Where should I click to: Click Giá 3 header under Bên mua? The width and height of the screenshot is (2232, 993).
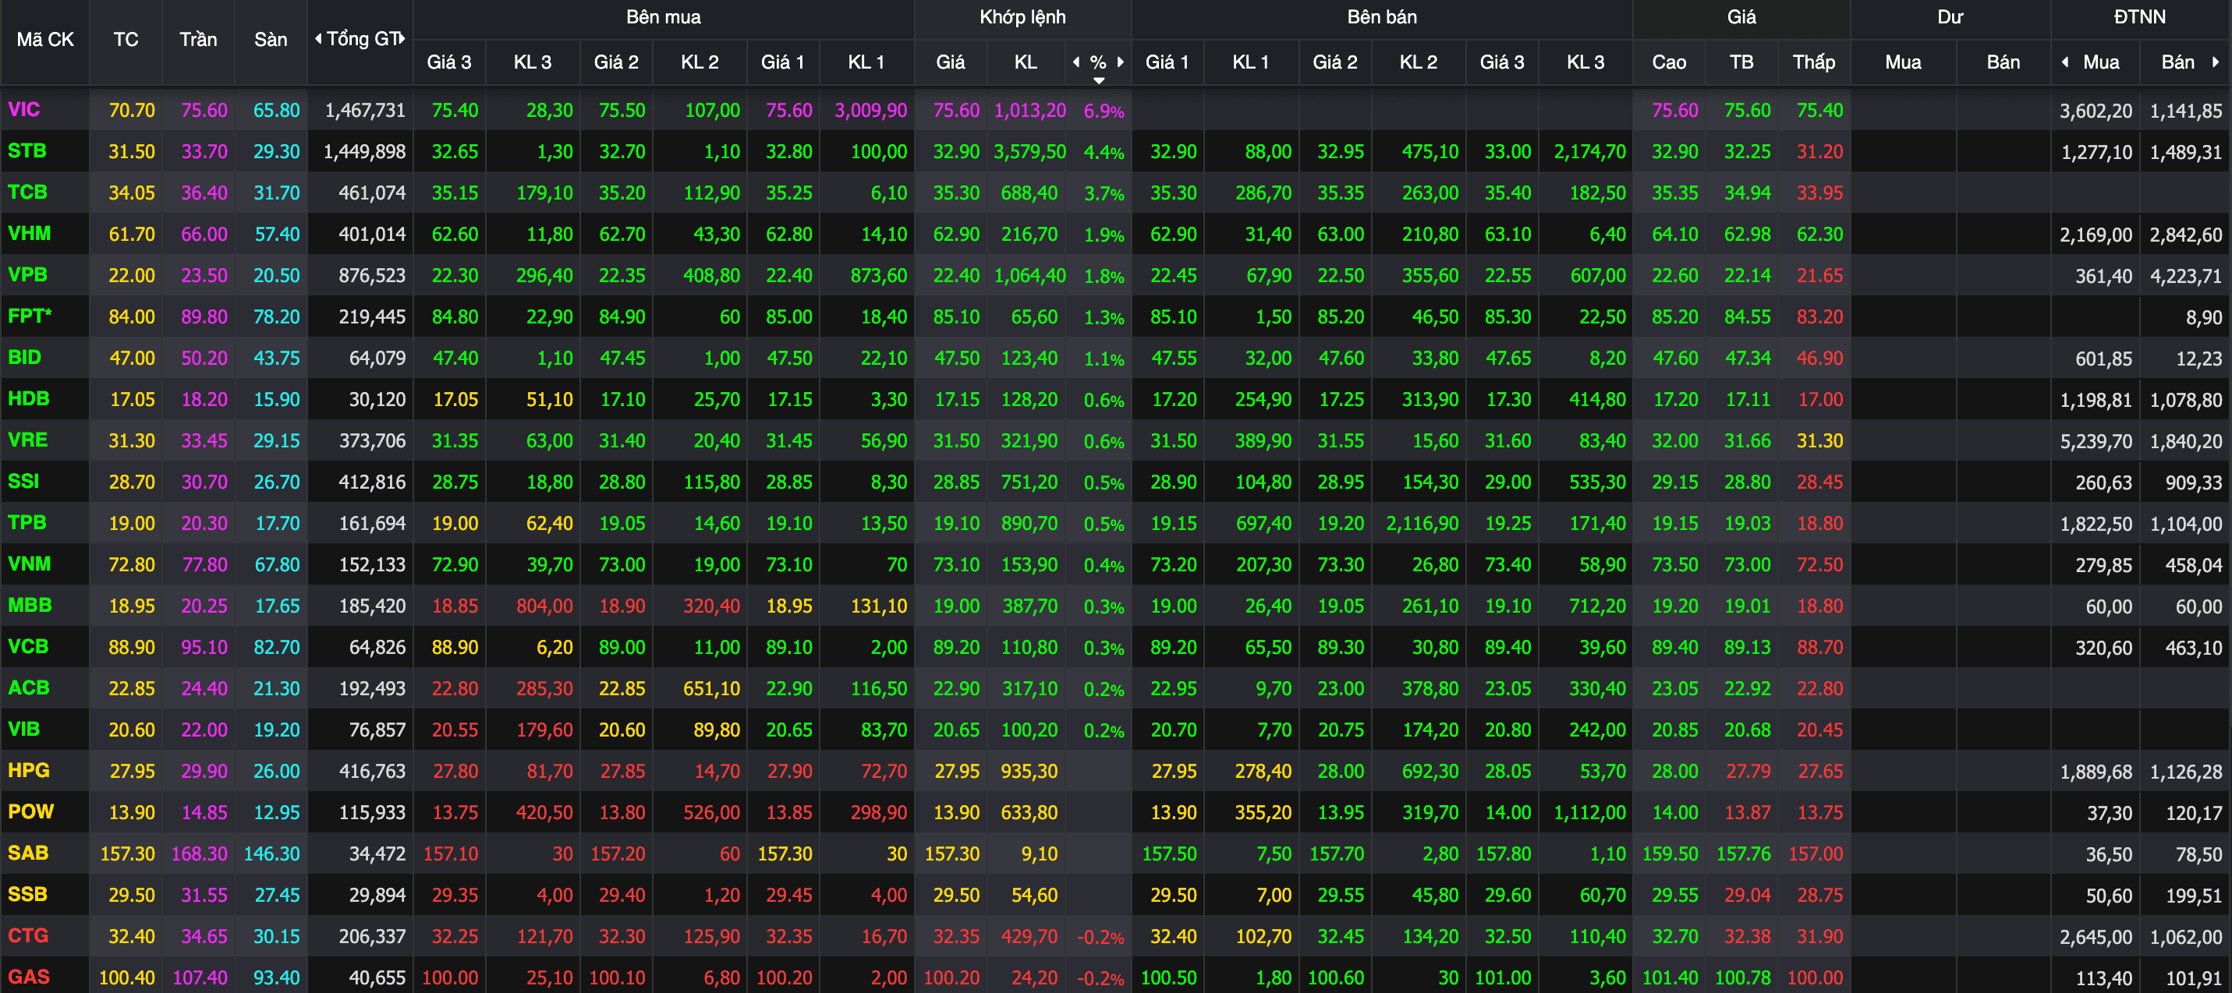pyautogui.click(x=449, y=62)
